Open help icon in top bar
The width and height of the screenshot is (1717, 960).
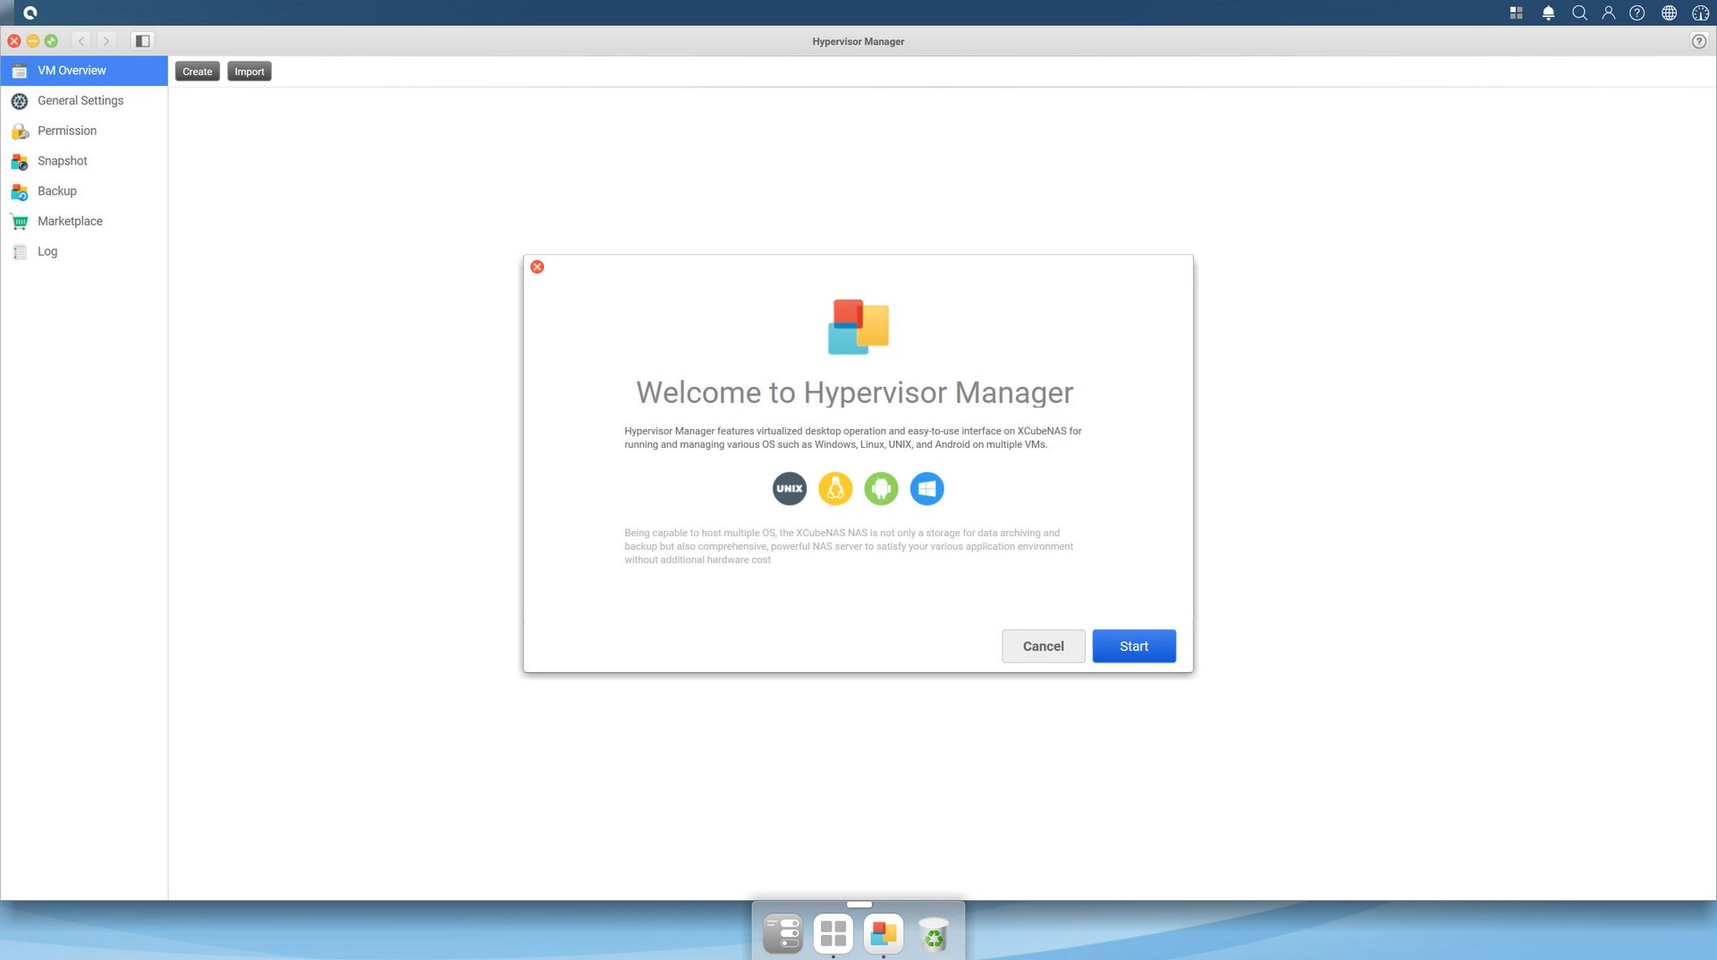click(x=1637, y=13)
